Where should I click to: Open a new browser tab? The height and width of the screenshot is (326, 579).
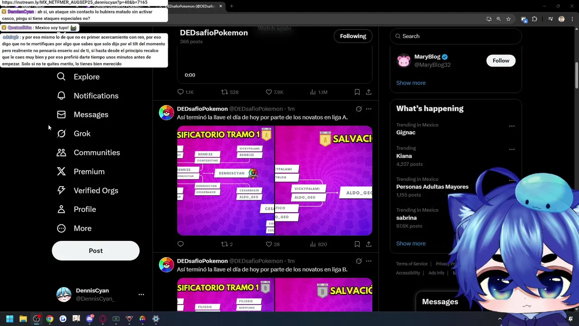[231, 6]
